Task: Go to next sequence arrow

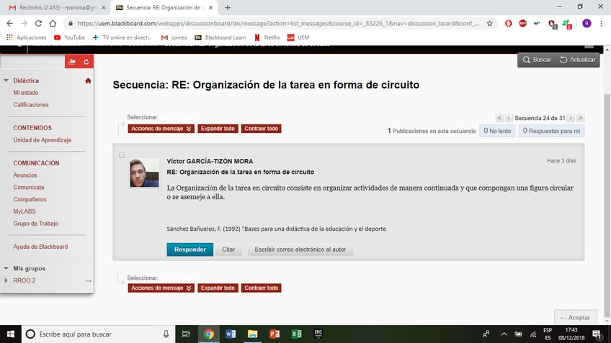Action: (x=571, y=118)
